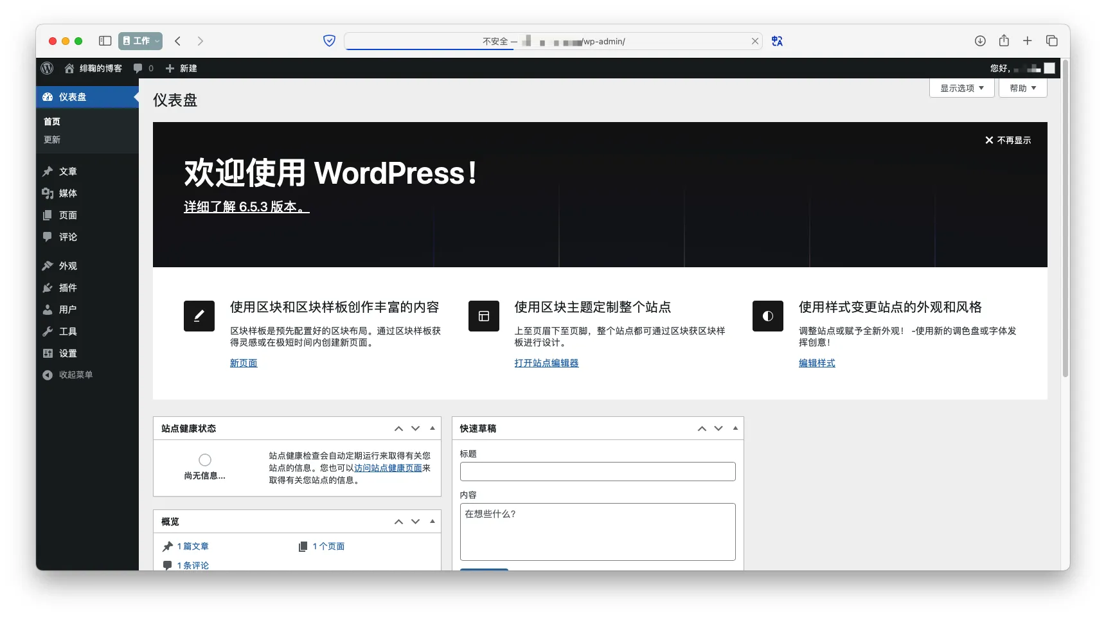Viewport: 1106px width, 618px height.
Task: Dismiss welcome panel with 不再显示
Action: [1008, 140]
